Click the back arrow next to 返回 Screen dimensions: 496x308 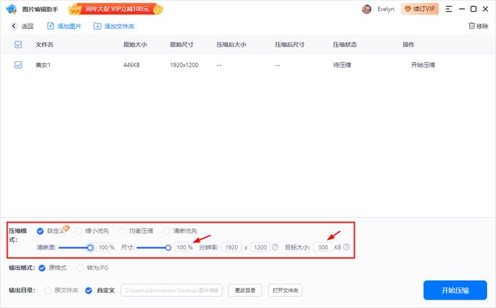click(14, 26)
